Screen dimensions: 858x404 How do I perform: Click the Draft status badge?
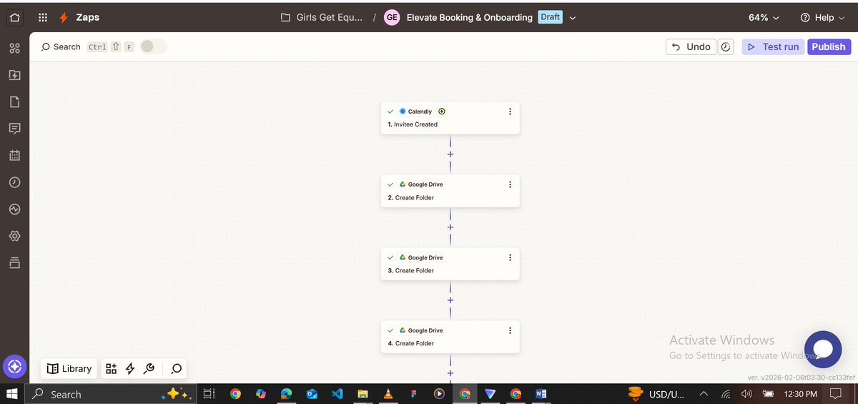(x=550, y=17)
